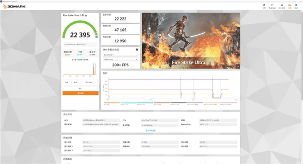
Task: Click the info icon in game performance panel
Action: 137,50
